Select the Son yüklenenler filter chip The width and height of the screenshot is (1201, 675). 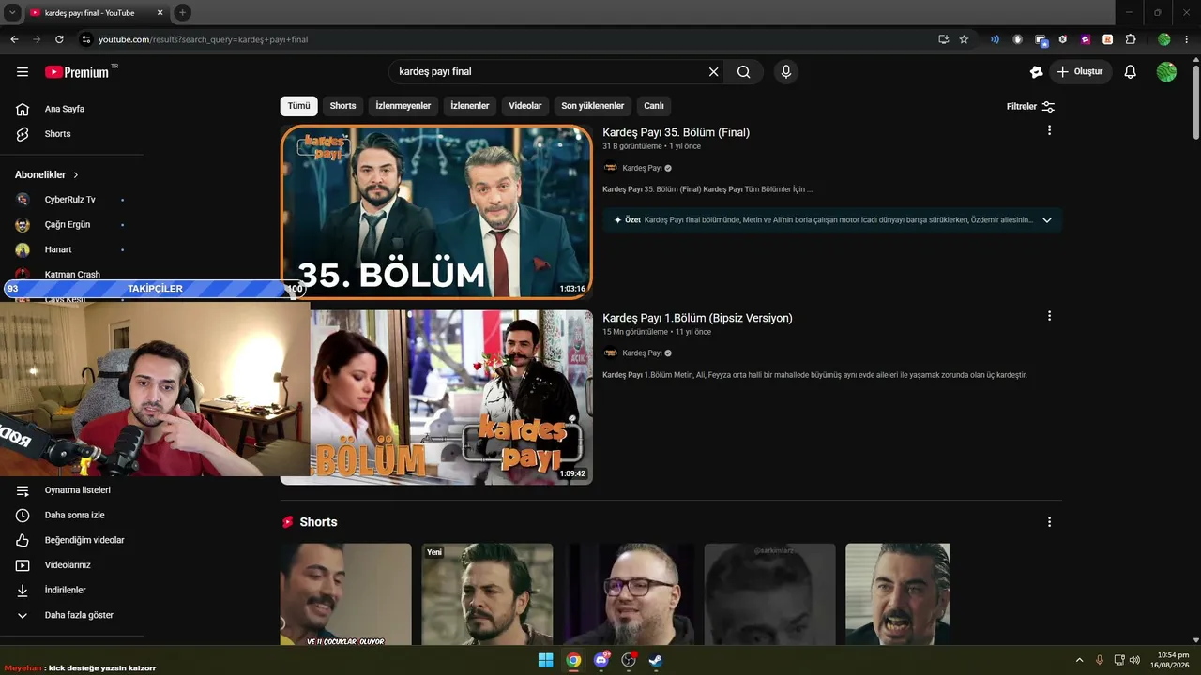coord(593,106)
